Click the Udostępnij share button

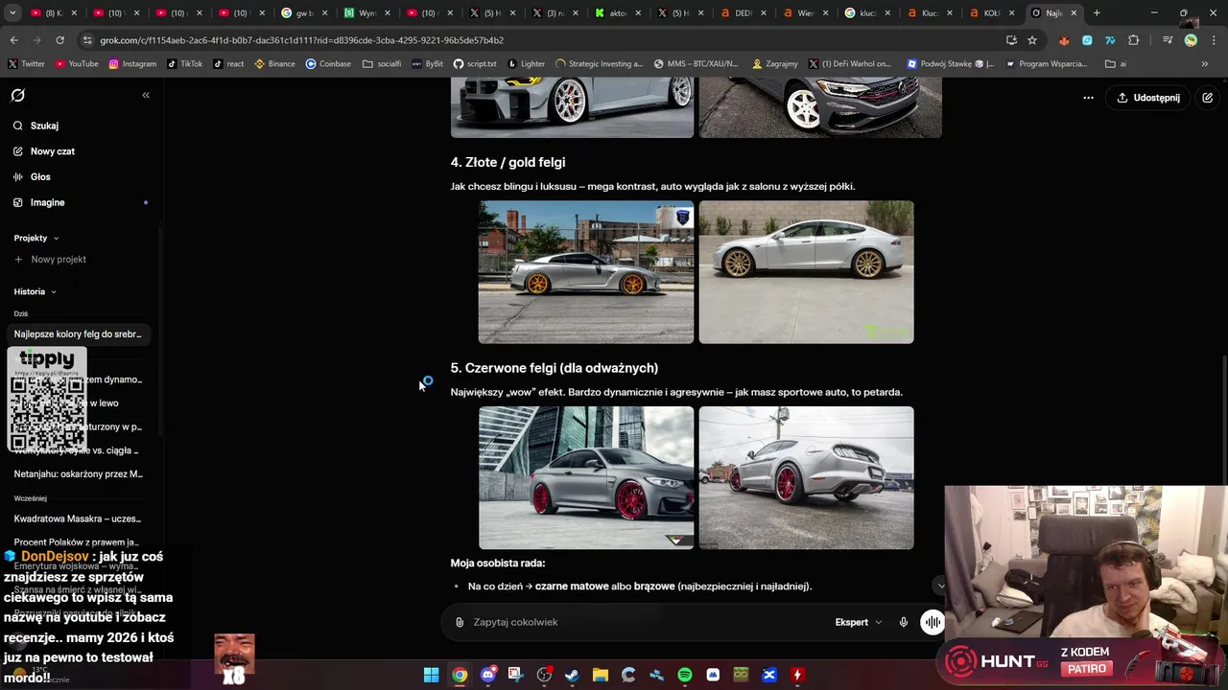[1148, 98]
